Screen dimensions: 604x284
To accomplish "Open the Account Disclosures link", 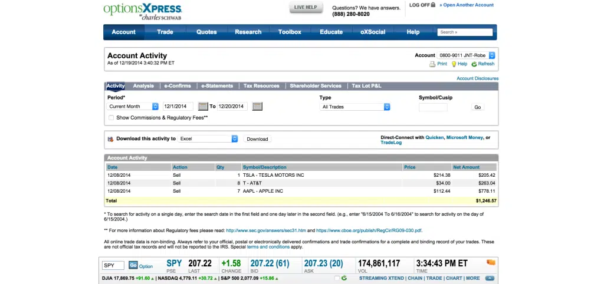I will pyautogui.click(x=477, y=78).
